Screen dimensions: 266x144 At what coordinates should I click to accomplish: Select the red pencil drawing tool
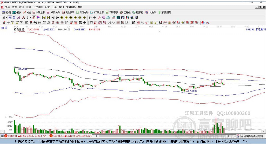pos(4,23)
